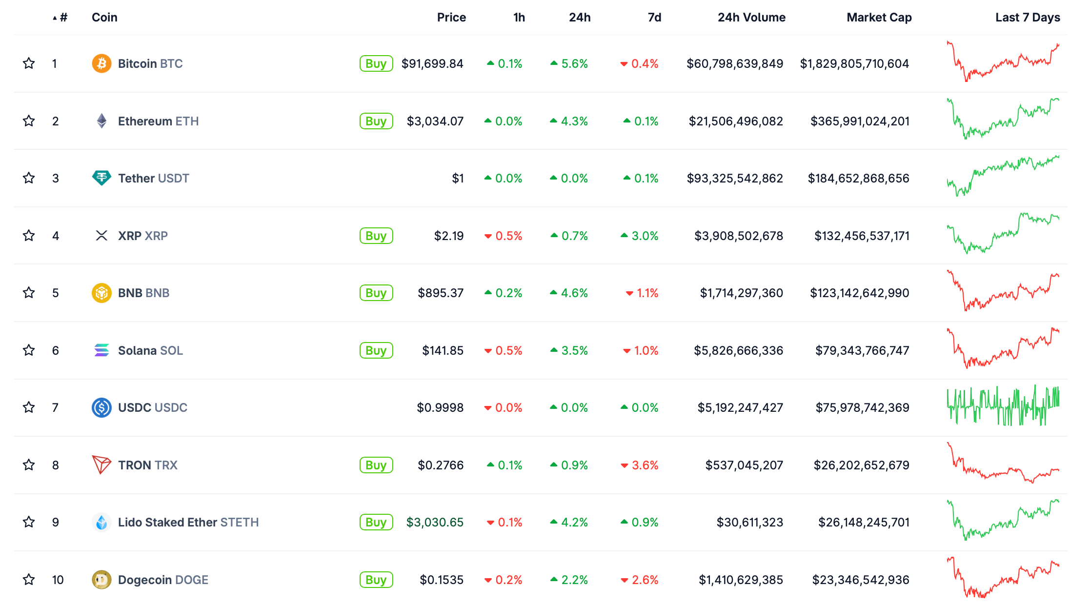The height and width of the screenshot is (606, 1089).
Task: Sort table by Market Cap column
Action: pyautogui.click(x=879, y=18)
